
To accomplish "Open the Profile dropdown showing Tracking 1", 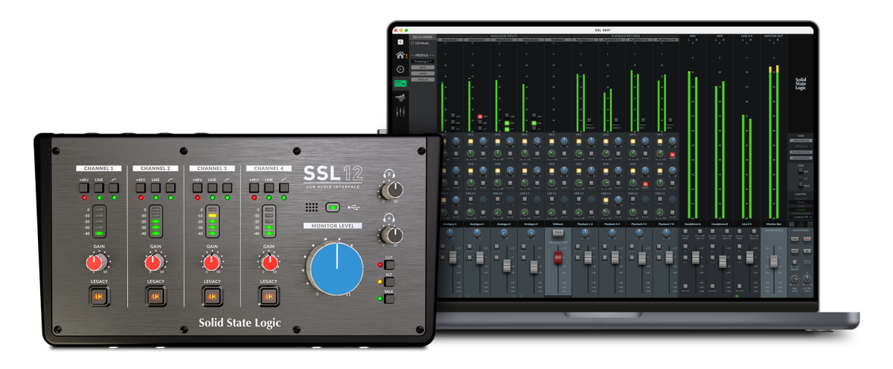I will (x=423, y=61).
